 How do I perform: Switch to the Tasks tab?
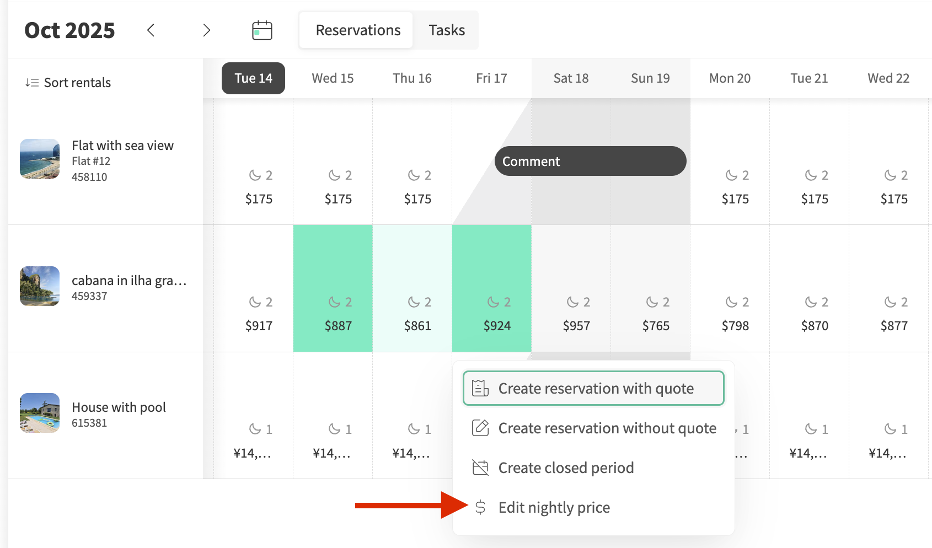[x=447, y=30]
